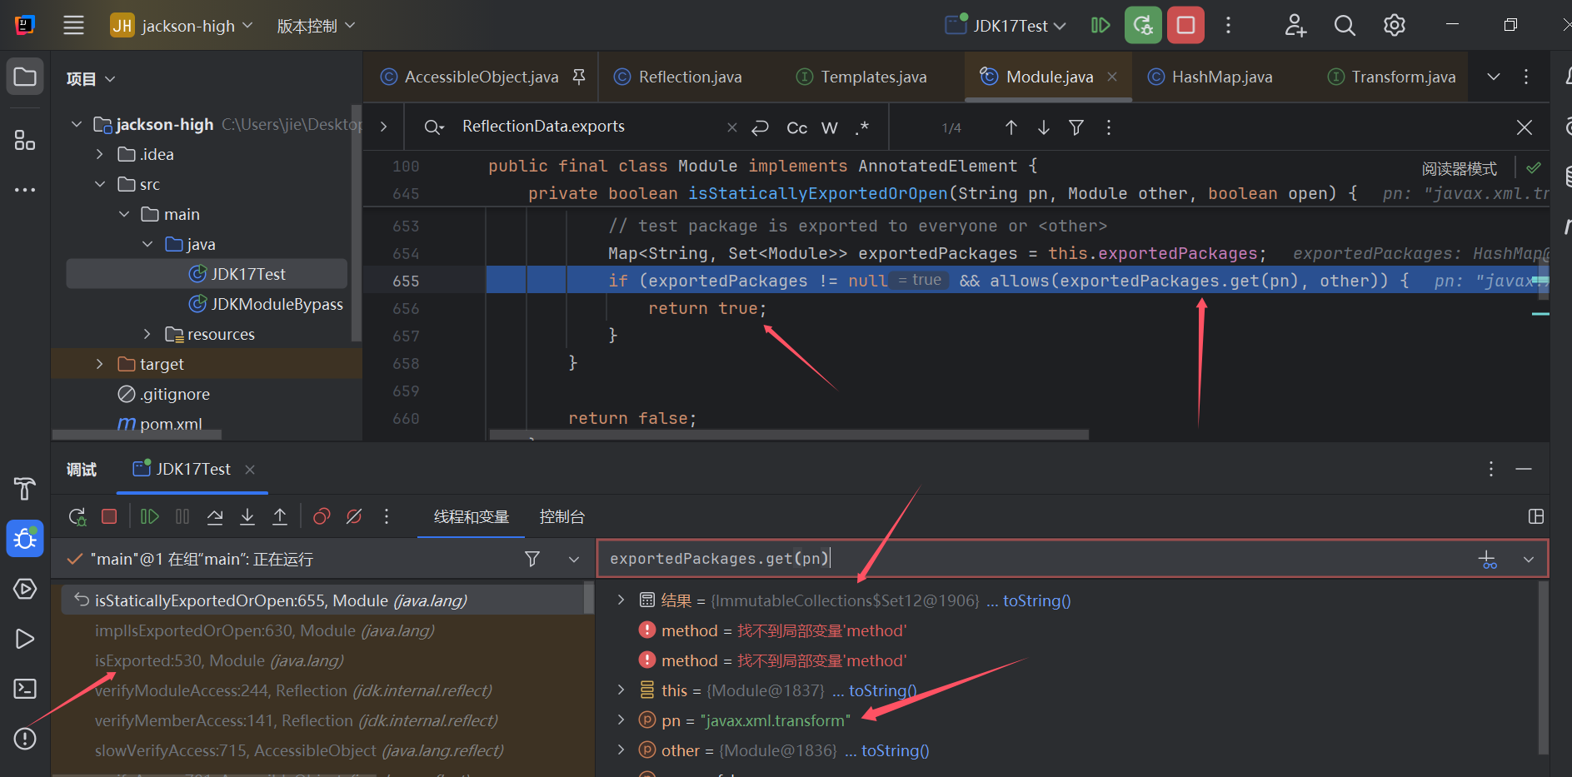1572x777 pixels.
Task: Pin the AccessibleObject.java tab
Action: [x=579, y=77]
